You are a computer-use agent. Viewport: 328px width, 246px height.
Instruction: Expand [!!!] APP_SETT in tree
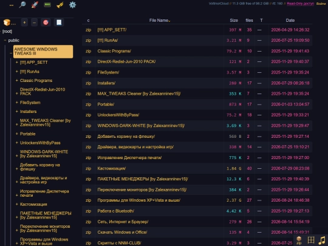[17, 62]
